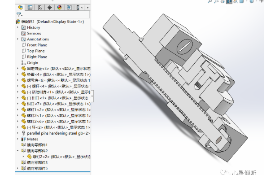
Task: Click the Sensors folder icon
Action: 23,33
